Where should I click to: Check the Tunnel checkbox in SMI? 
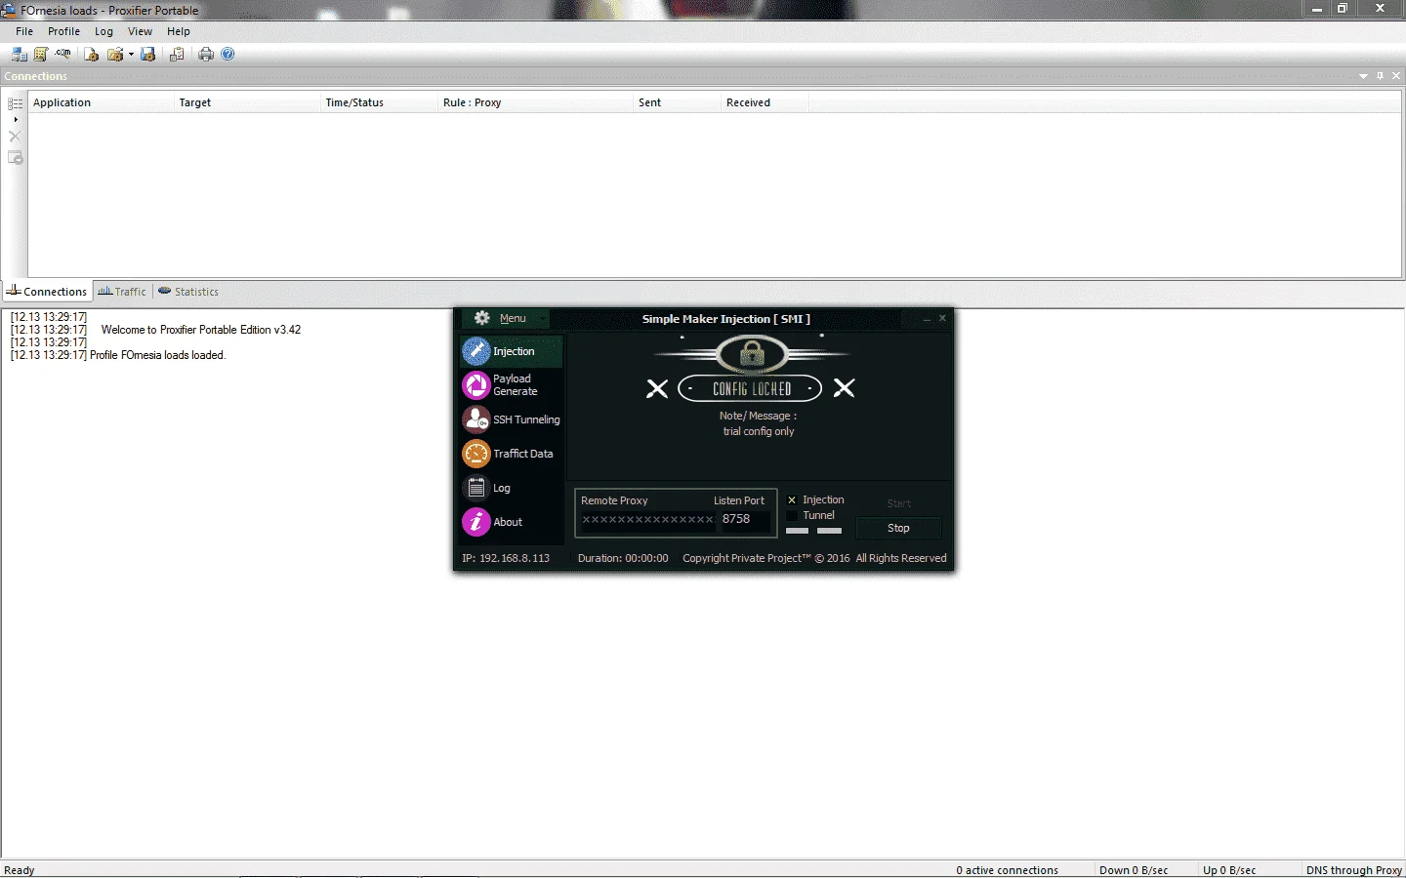click(x=792, y=515)
